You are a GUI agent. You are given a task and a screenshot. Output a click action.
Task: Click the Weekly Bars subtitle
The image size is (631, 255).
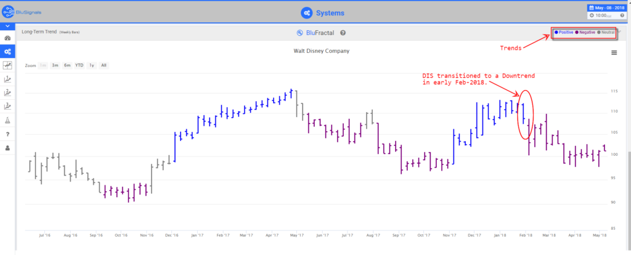point(69,32)
